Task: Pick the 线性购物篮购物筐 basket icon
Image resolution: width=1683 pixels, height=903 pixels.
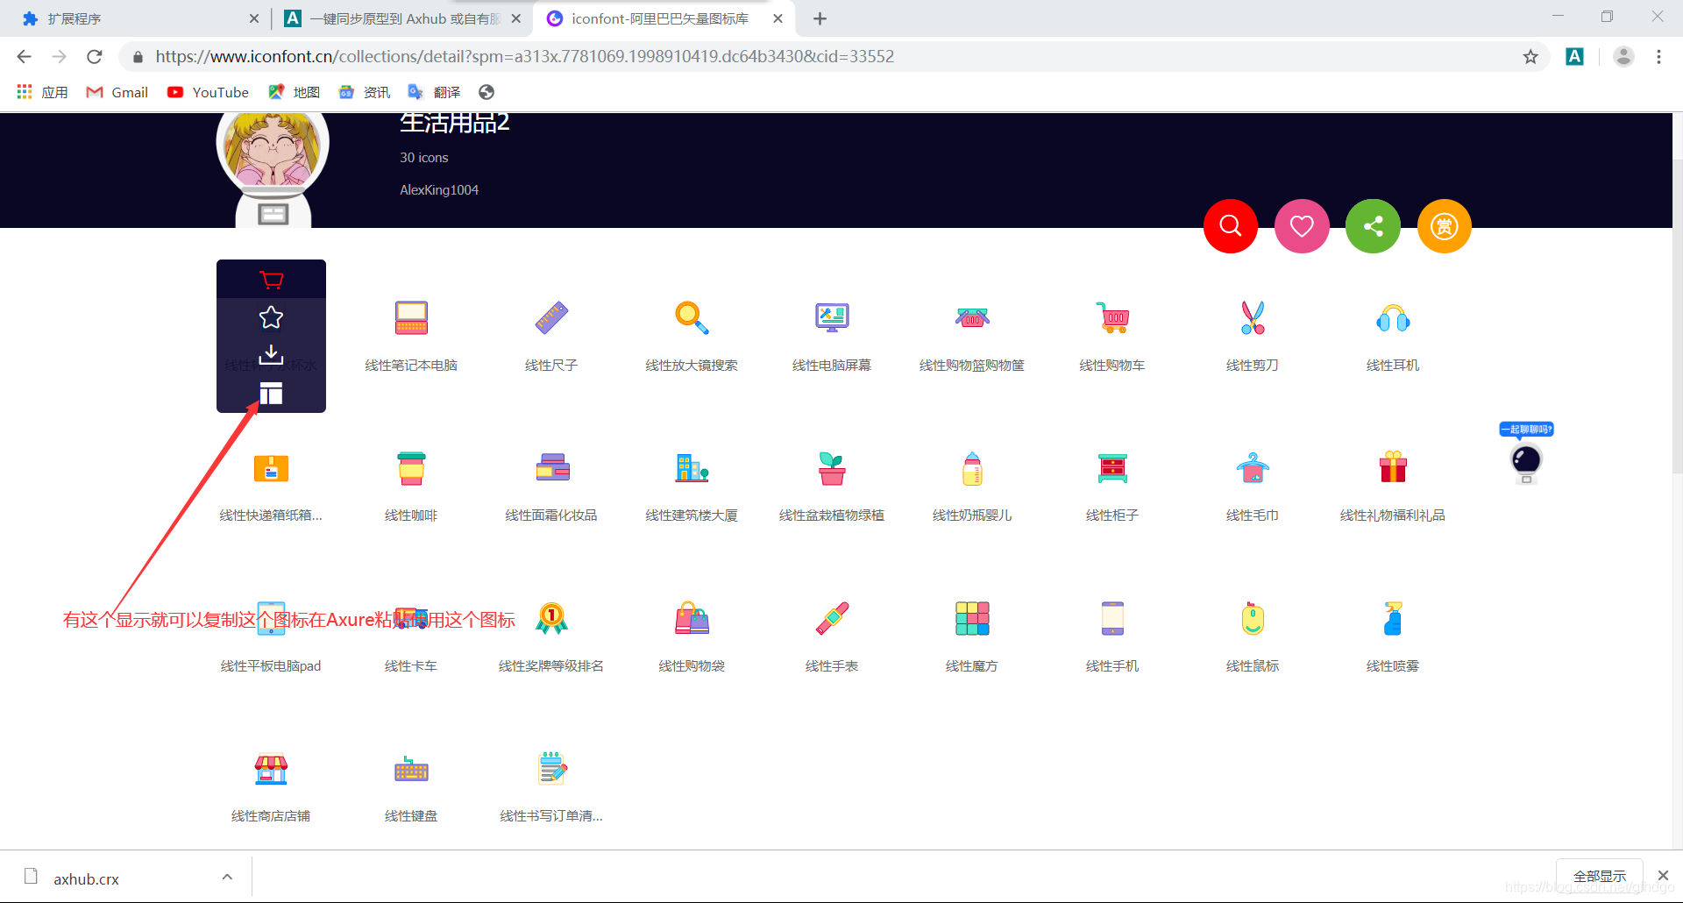Action: [x=972, y=317]
